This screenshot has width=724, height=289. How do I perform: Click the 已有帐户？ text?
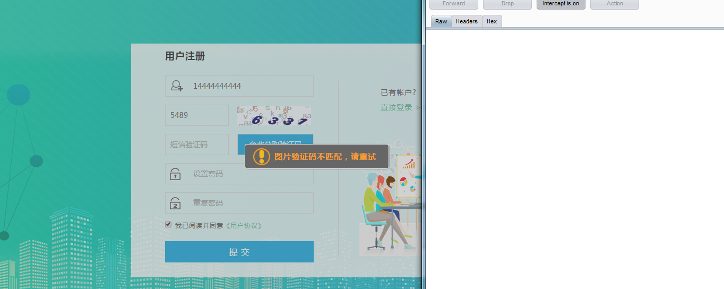399,92
